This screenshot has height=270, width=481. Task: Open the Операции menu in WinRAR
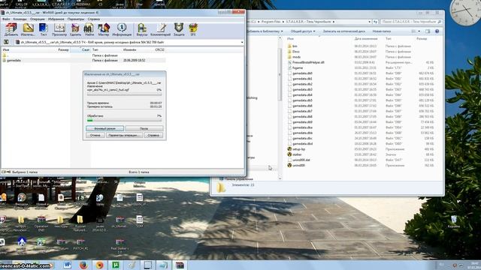38,19
